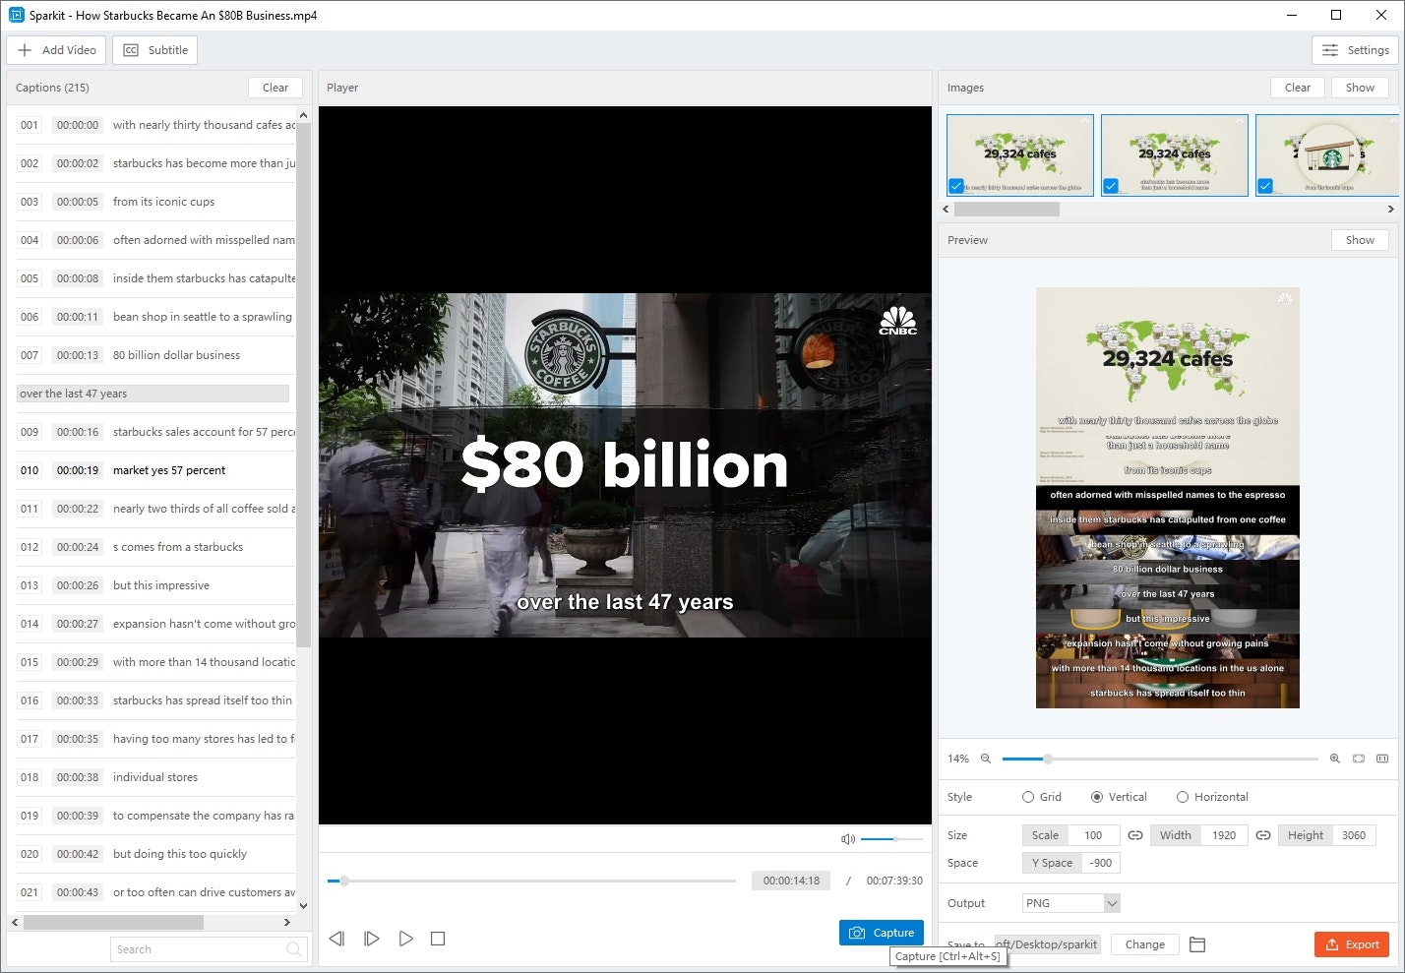This screenshot has height=973, width=1405.
Task: Export the stitched image
Action: point(1352,944)
